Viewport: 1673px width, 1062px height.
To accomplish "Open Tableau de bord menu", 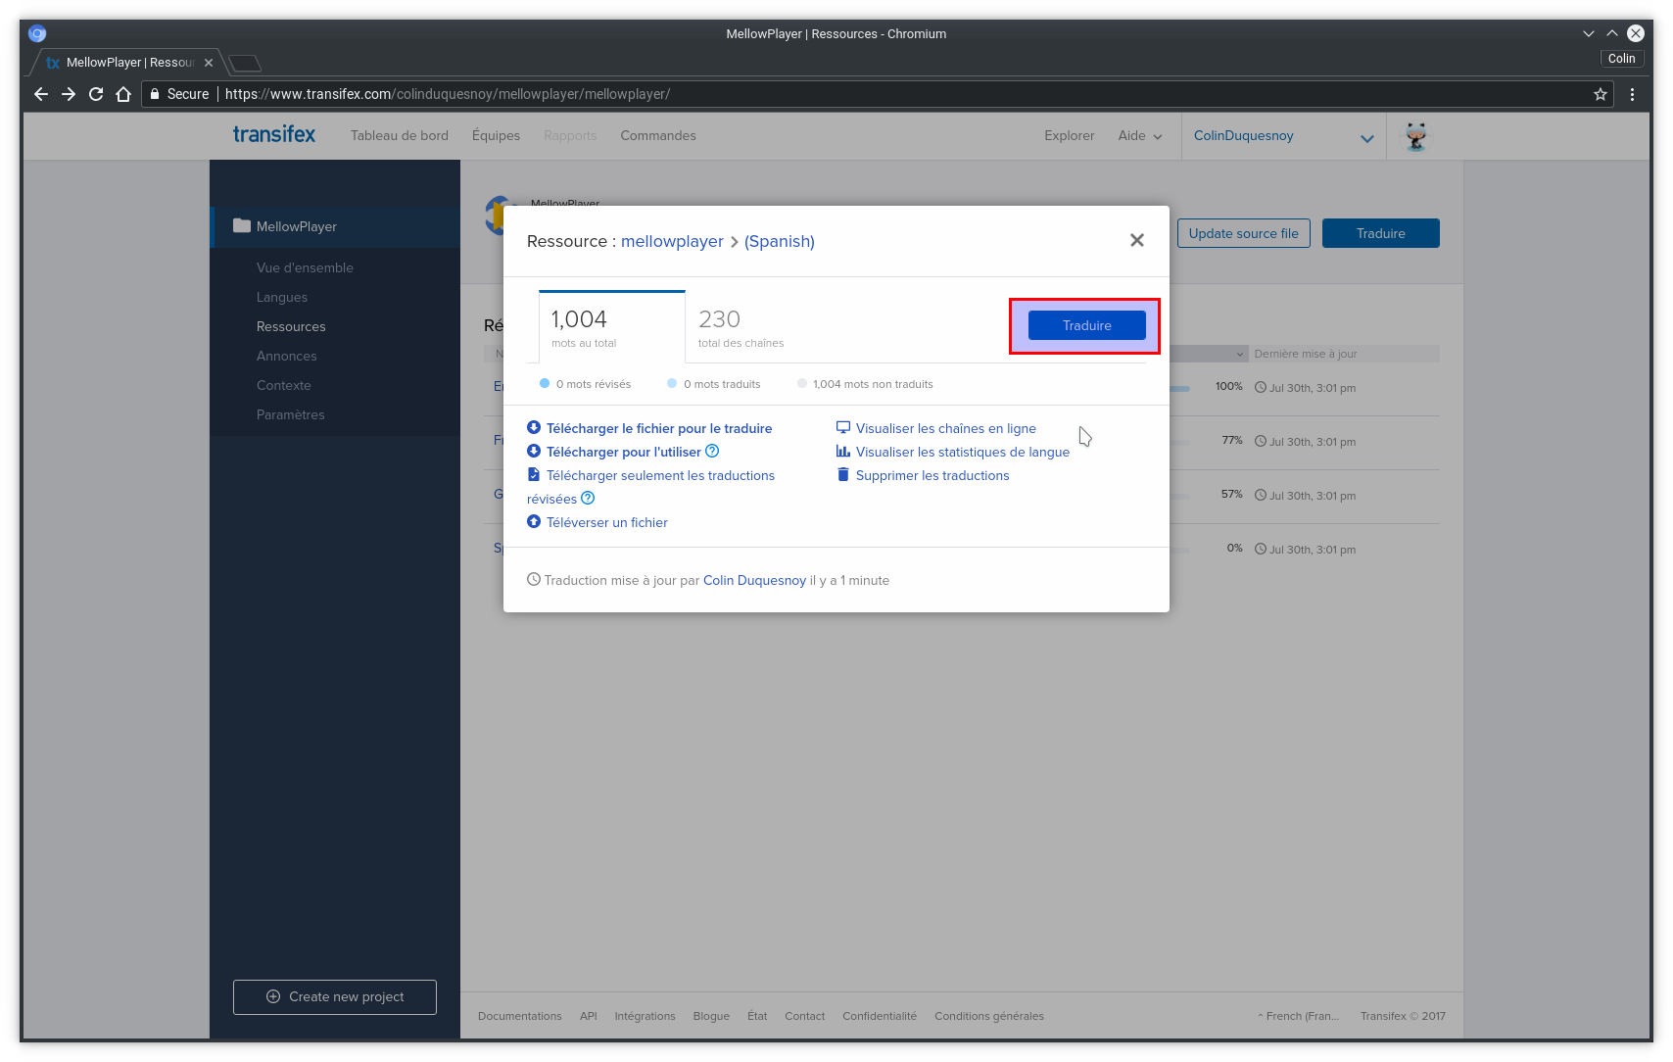I will point(400,135).
